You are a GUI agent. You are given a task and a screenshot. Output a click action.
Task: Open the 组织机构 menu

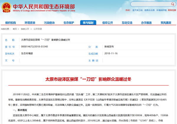point(11,23)
